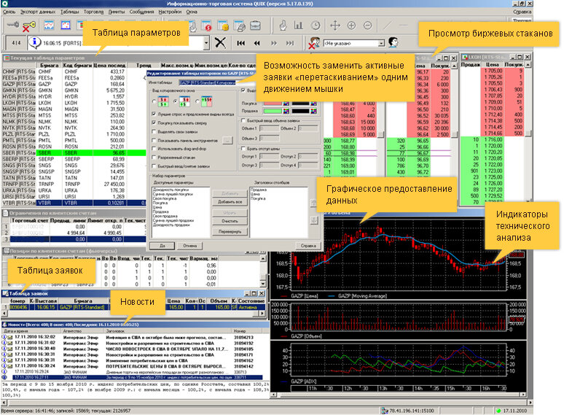Click the head profile icon
This screenshot has width=564, height=415.
(x=393, y=42)
